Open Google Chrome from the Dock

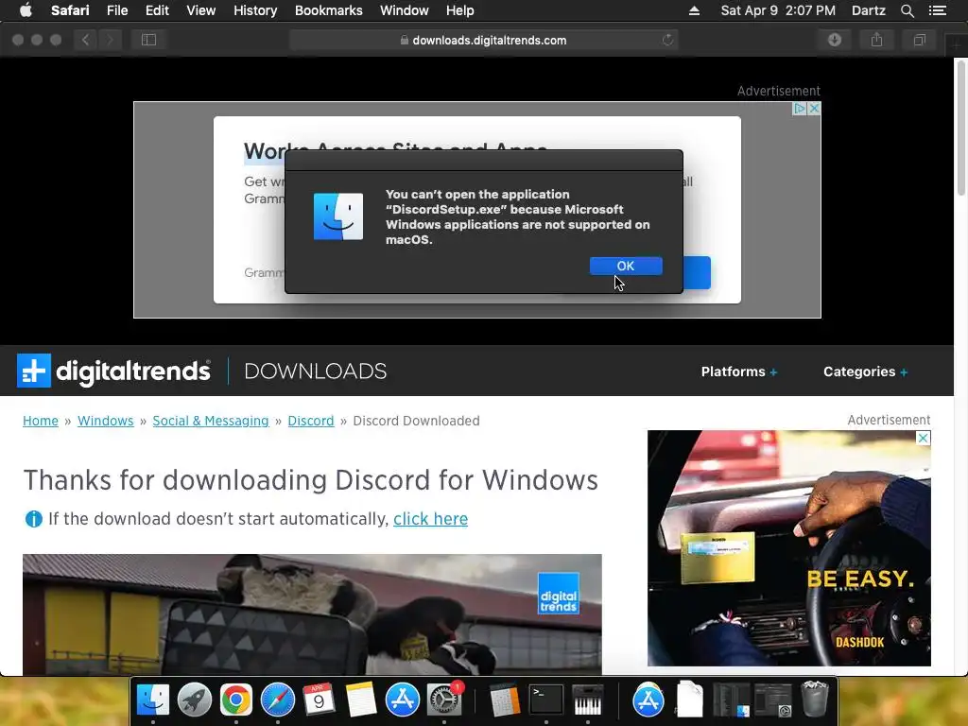[x=235, y=700]
